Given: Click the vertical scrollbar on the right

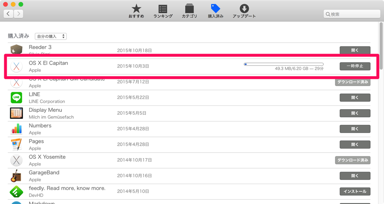Looking at the screenshot, I should [381, 45].
